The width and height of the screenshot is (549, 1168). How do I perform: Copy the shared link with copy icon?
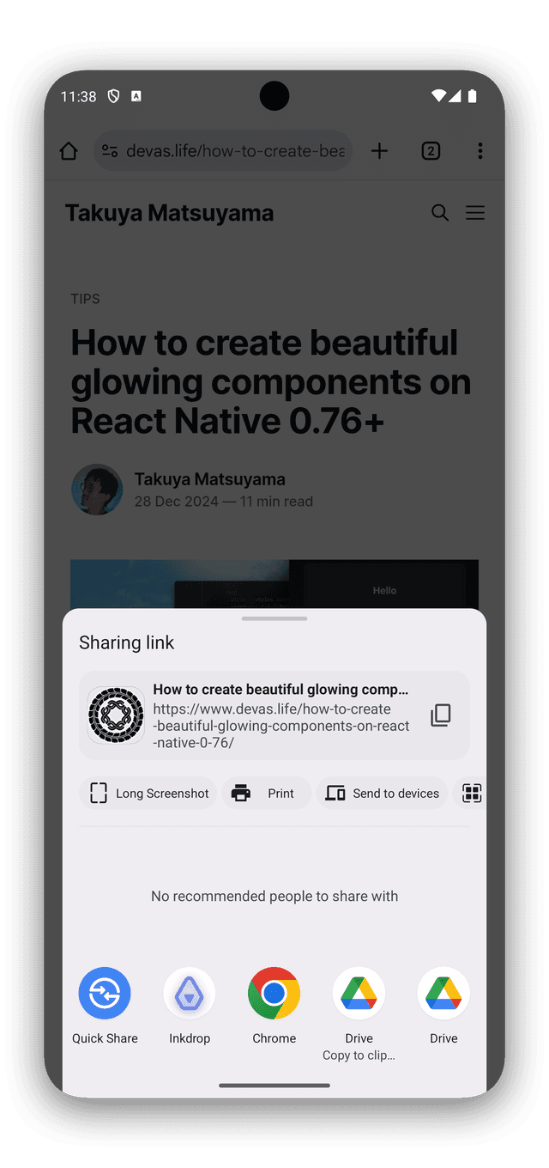pos(441,715)
